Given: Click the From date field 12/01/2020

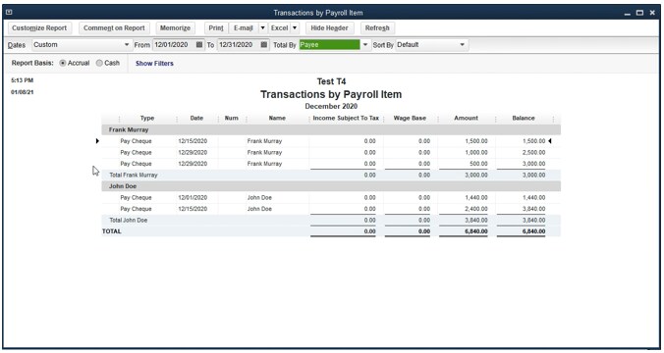Looking at the screenshot, I should coord(174,45).
